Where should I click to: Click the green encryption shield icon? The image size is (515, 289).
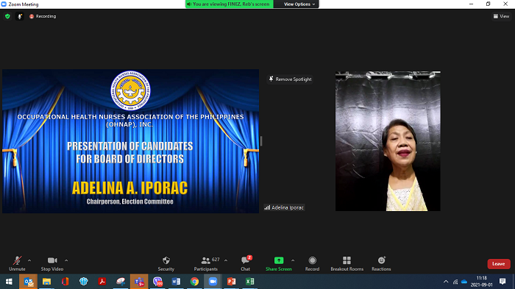pos(7,16)
